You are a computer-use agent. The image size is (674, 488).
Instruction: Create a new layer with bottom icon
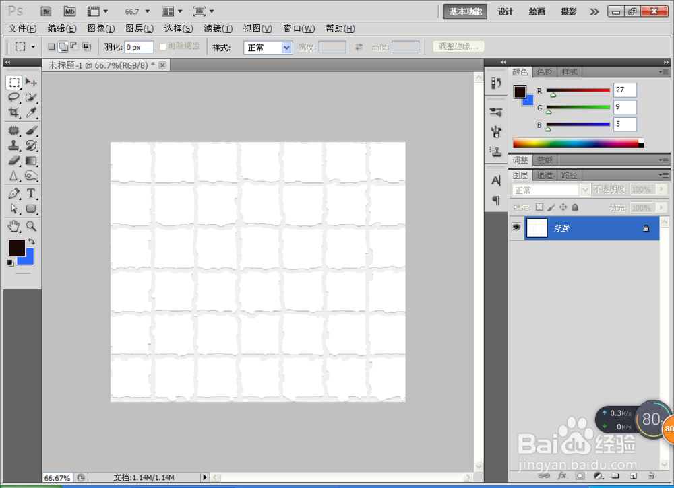point(633,476)
